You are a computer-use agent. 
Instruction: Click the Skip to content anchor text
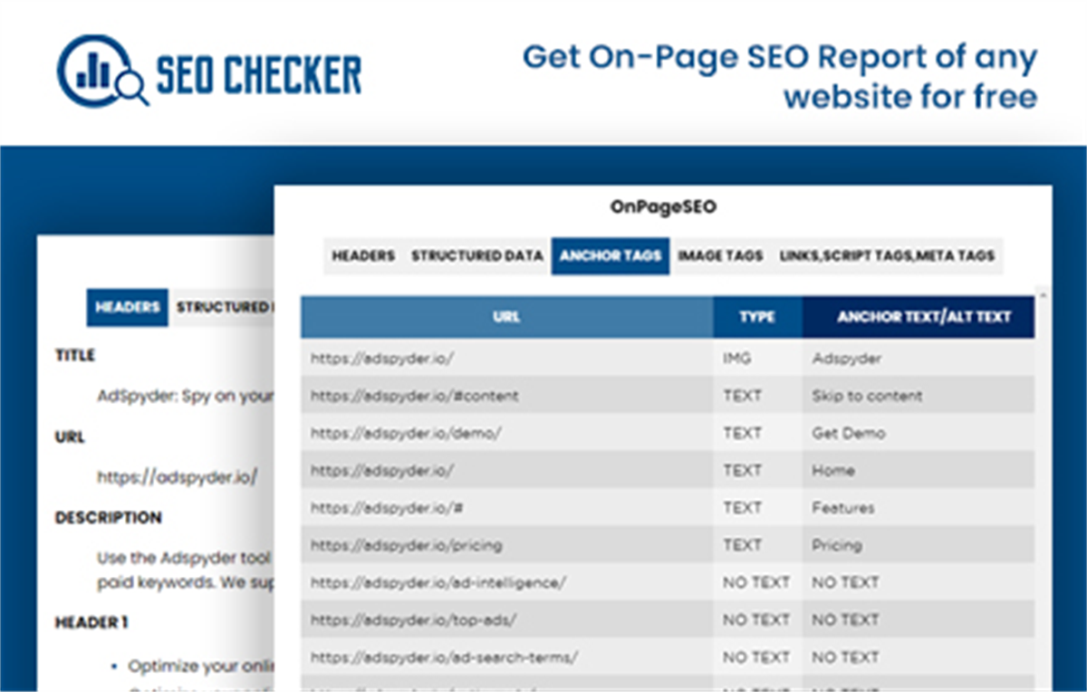[867, 396]
